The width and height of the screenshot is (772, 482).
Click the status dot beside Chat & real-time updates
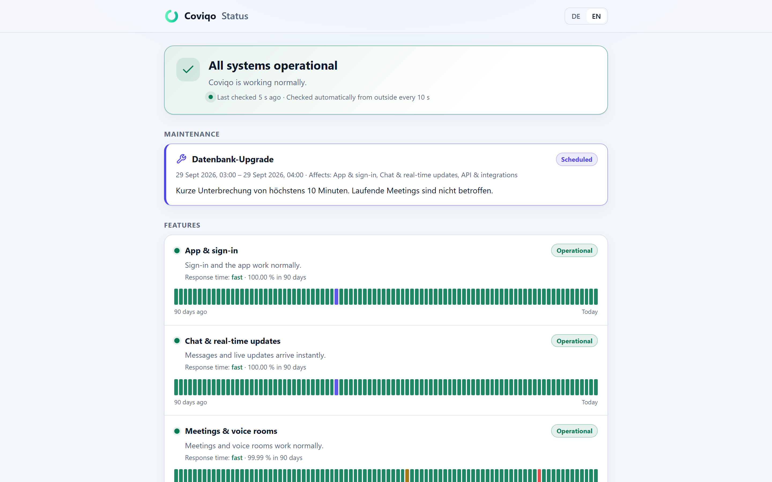point(177,341)
